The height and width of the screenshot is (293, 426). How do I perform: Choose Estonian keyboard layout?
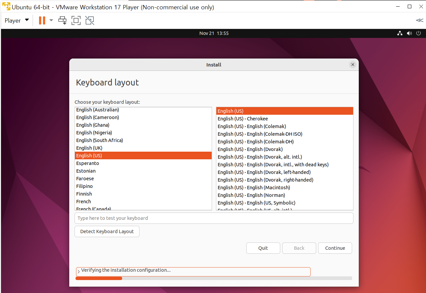coord(143,171)
